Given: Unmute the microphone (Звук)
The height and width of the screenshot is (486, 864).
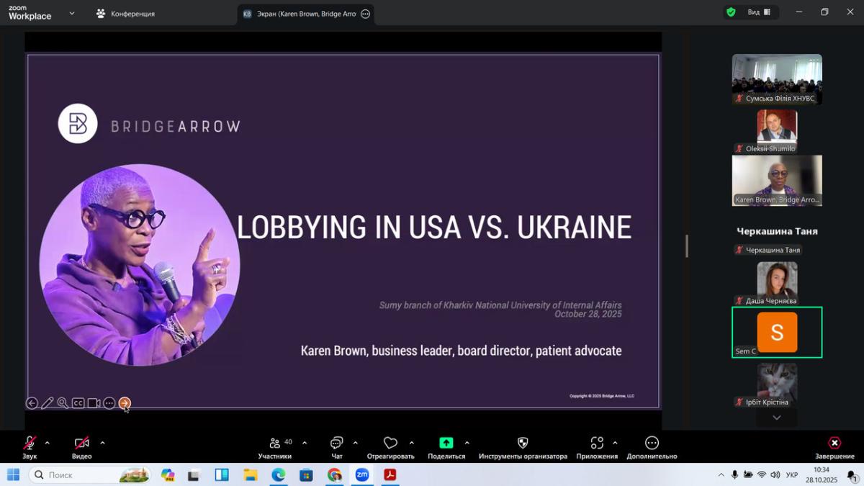Looking at the screenshot, I should click(30, 444).
